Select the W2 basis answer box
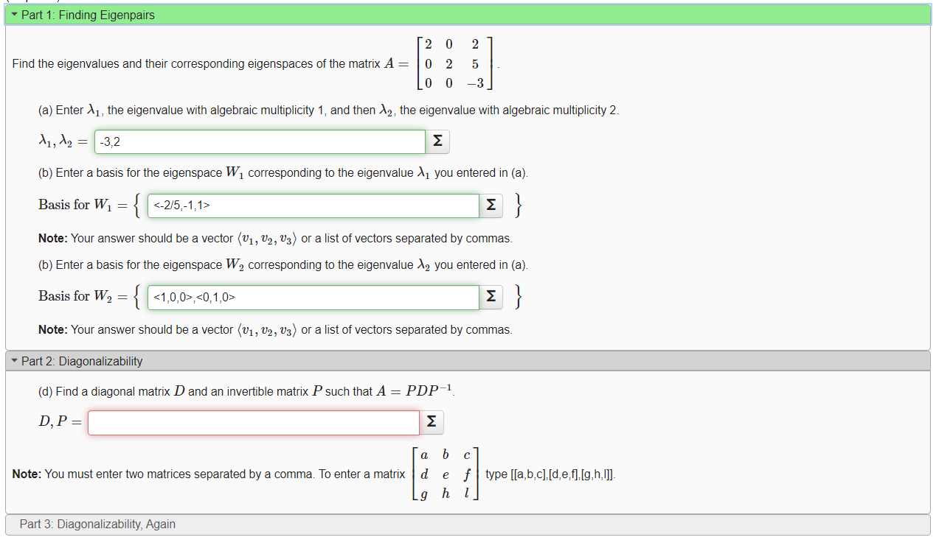This screenshot has width=936, height=540. point(313,297)
